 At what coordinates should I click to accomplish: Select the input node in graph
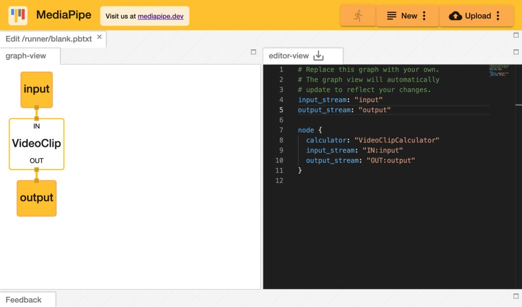[x=37, y=90]
